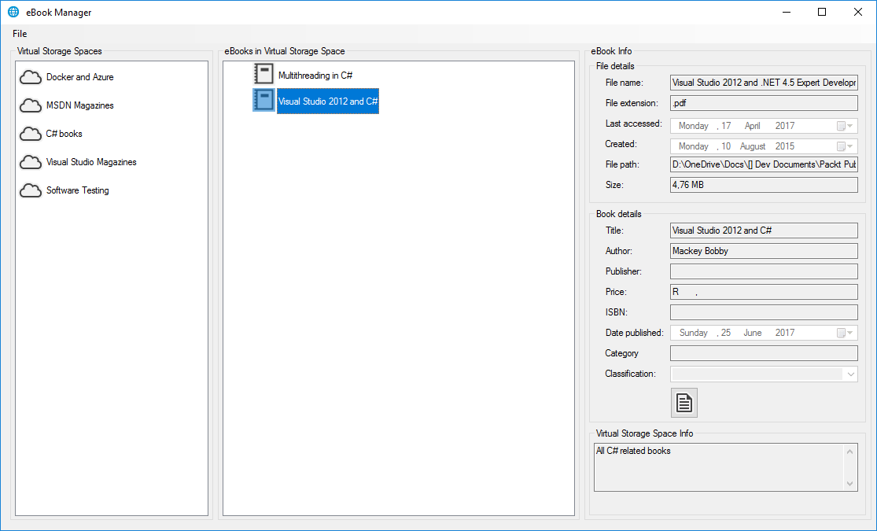
Task: Click the cloud icon for Docker and Azure
Action: (31, 77)
